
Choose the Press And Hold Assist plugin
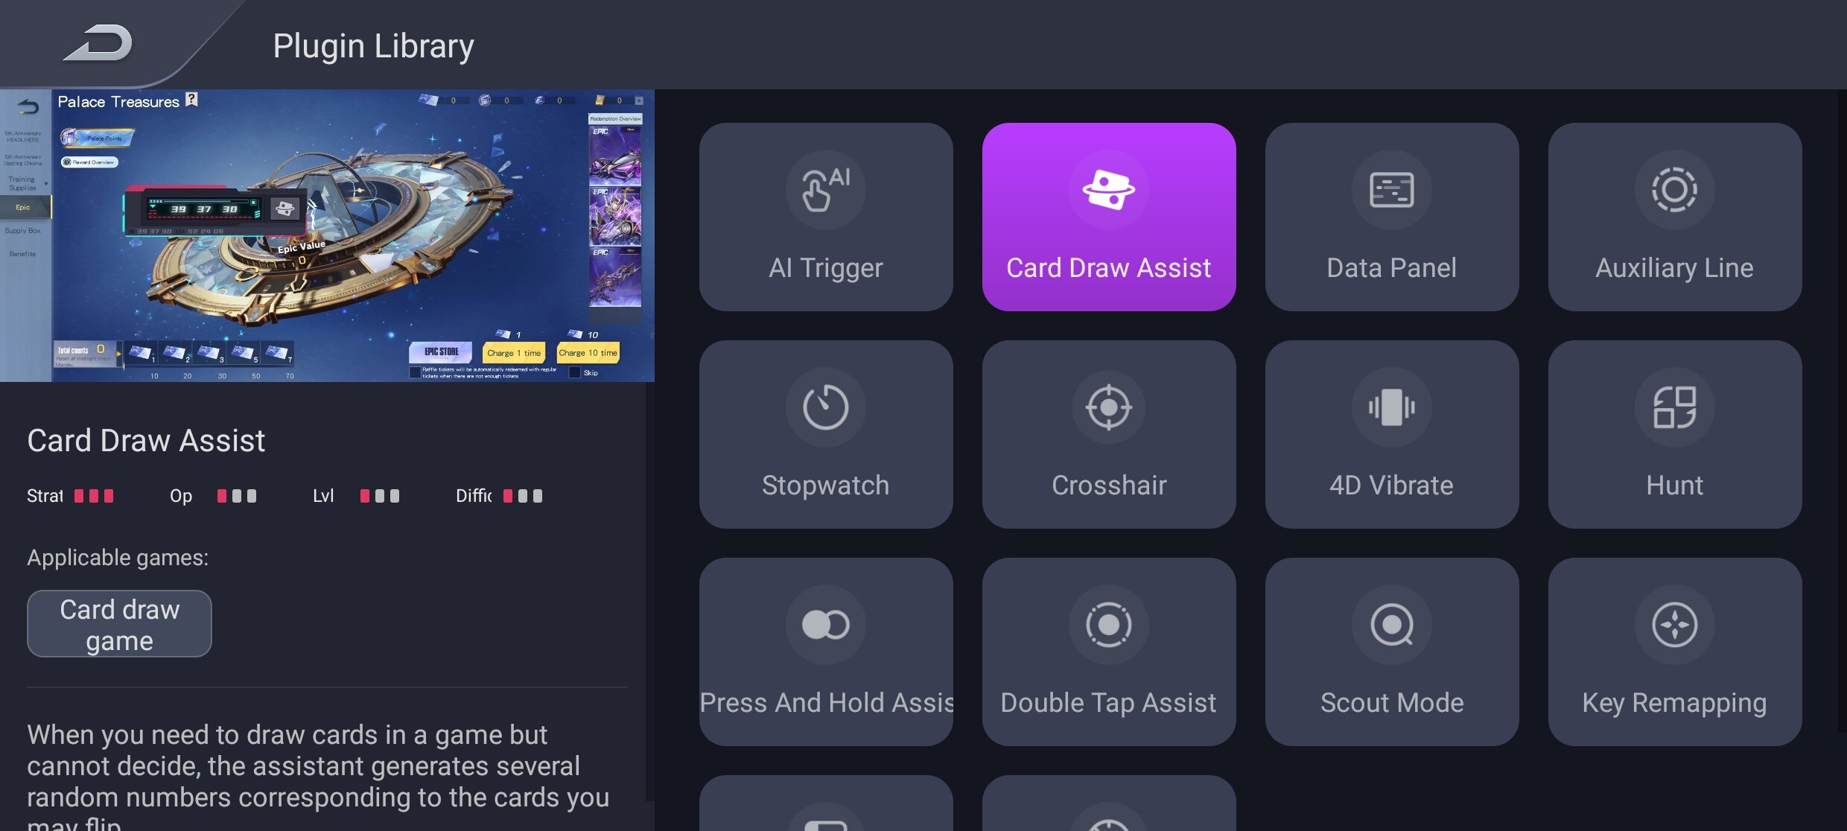click(x=825, y=652)
